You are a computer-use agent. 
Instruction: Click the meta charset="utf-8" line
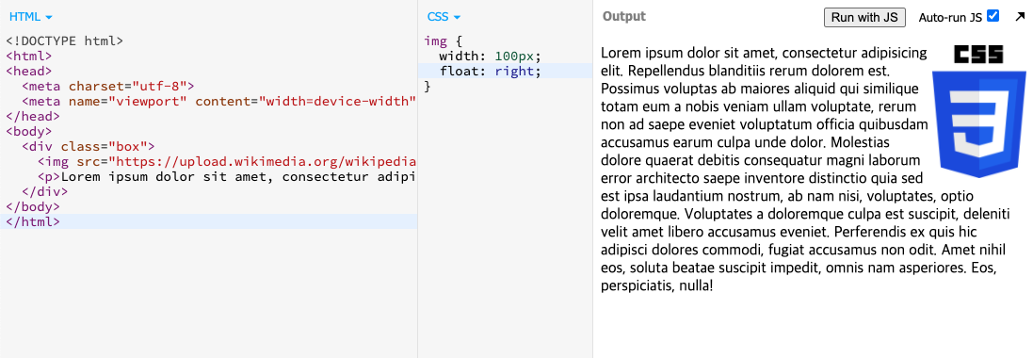coord(108,86)
